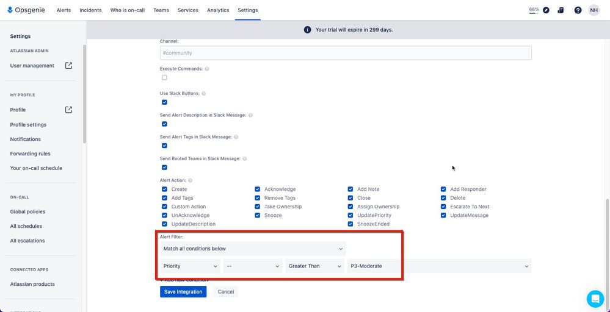
Task: Open All schedules in sidebar
Action: (x=26, y=226)
